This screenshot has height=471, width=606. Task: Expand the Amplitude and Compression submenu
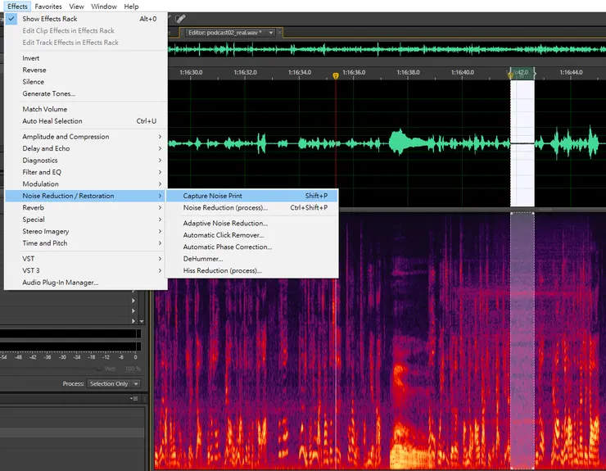[66, 137]
